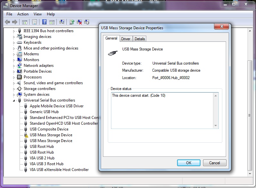Image resolution: width=256 pixels, height=188 pixels.
Task: Expand the Network adapters category
Action: 14,66
